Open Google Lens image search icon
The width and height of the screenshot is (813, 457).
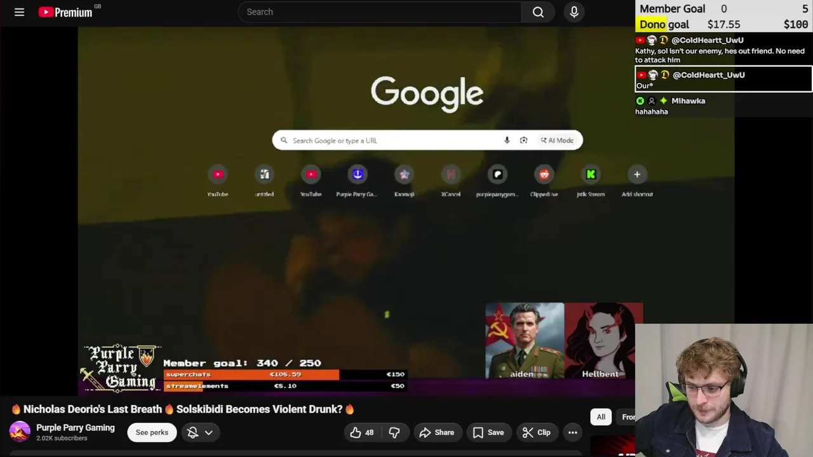523,140
